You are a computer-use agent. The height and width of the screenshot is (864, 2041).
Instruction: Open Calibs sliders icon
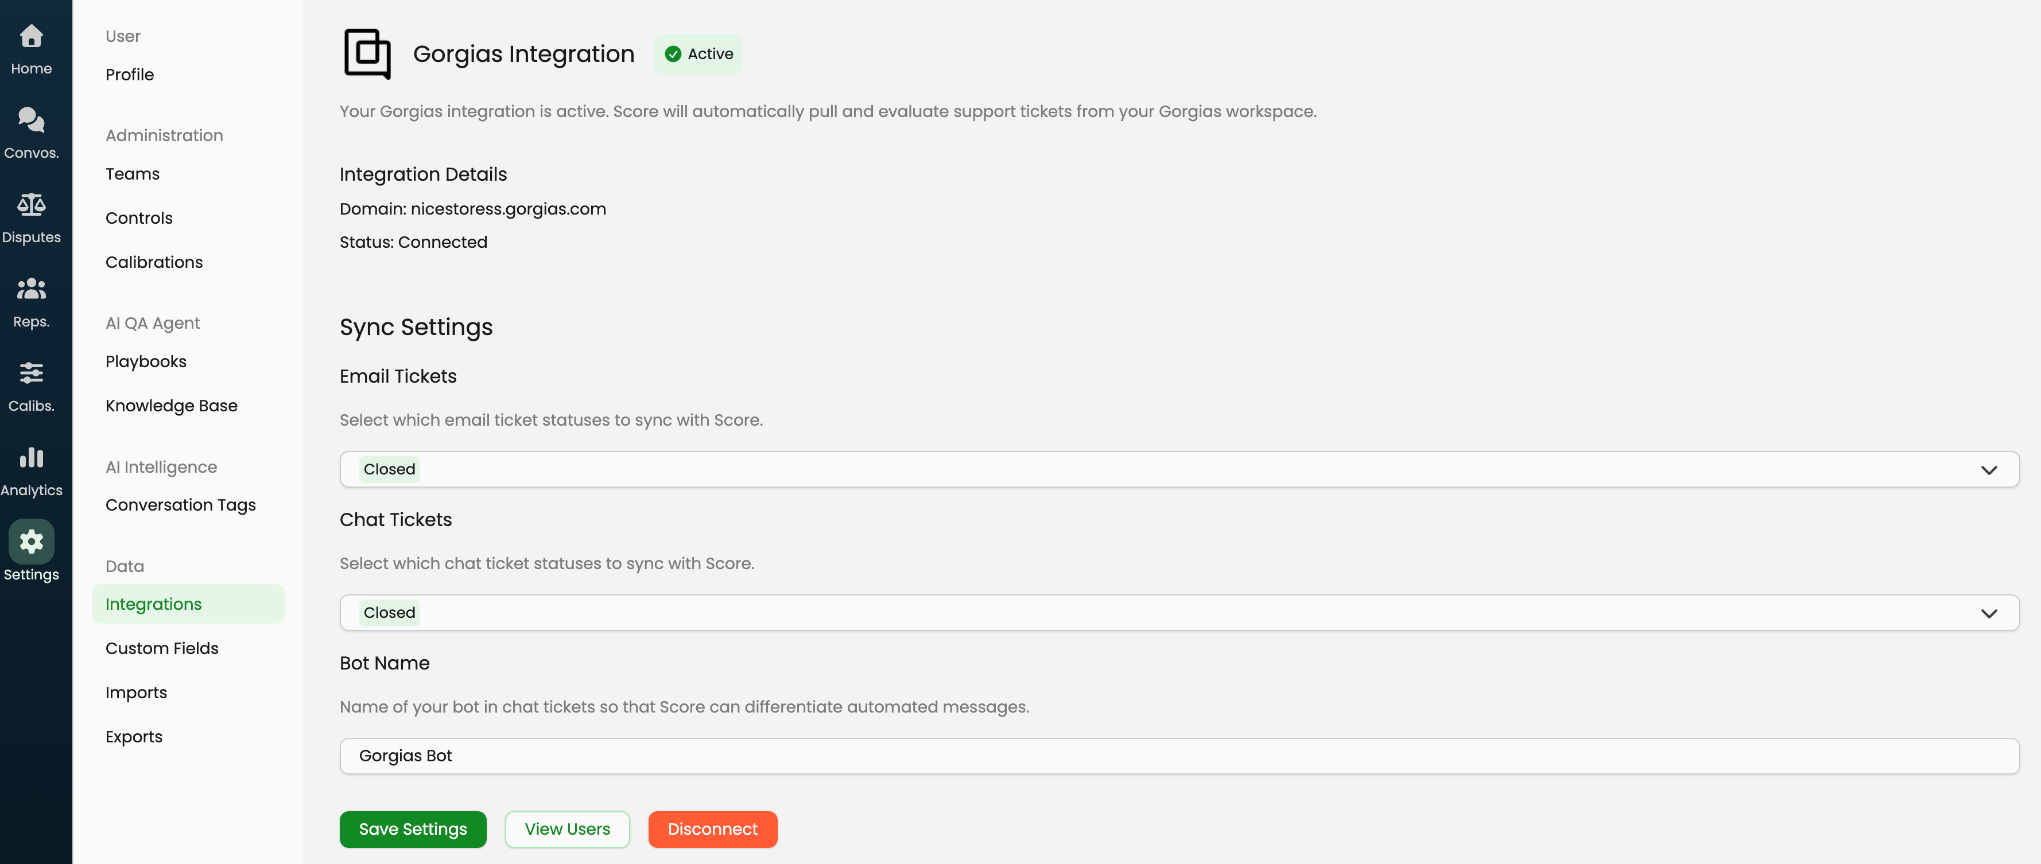coord(31,373)
